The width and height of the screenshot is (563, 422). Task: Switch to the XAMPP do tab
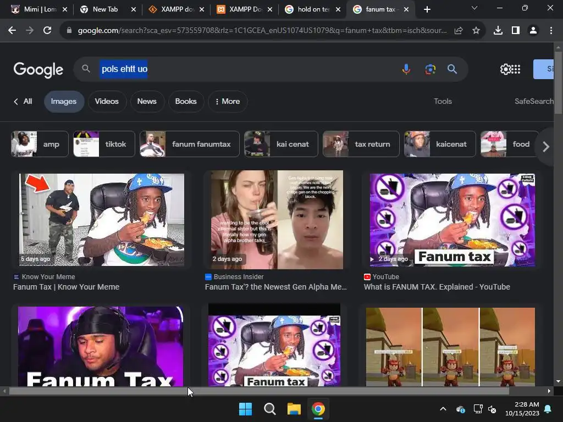coord(176,9)
